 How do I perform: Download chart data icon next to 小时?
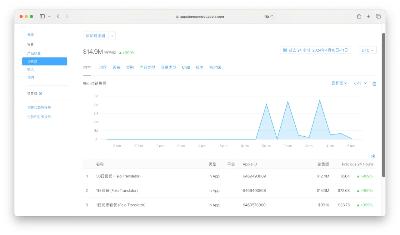pos(374,84)
